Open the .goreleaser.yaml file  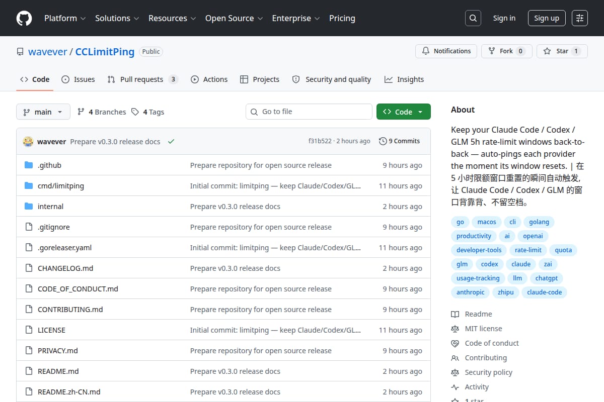tap(64, 248)
